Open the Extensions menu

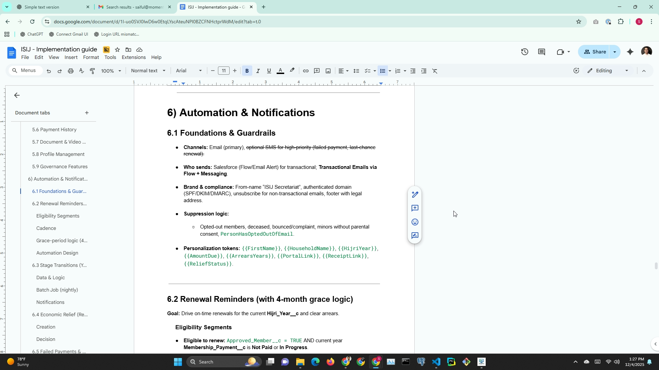134,57
